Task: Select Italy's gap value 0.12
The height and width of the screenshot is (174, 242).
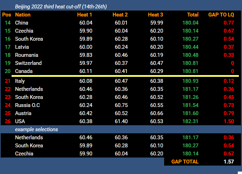Action: [229, 81]
